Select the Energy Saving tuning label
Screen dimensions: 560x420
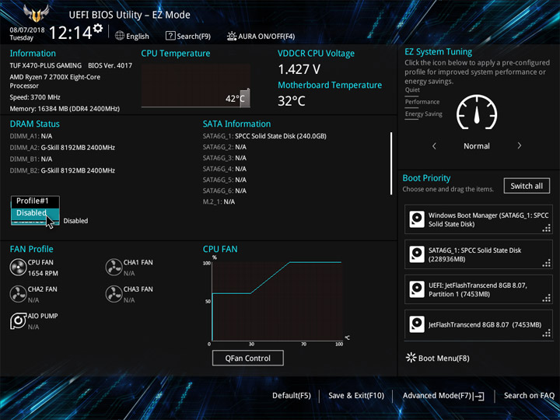[424, 114]
